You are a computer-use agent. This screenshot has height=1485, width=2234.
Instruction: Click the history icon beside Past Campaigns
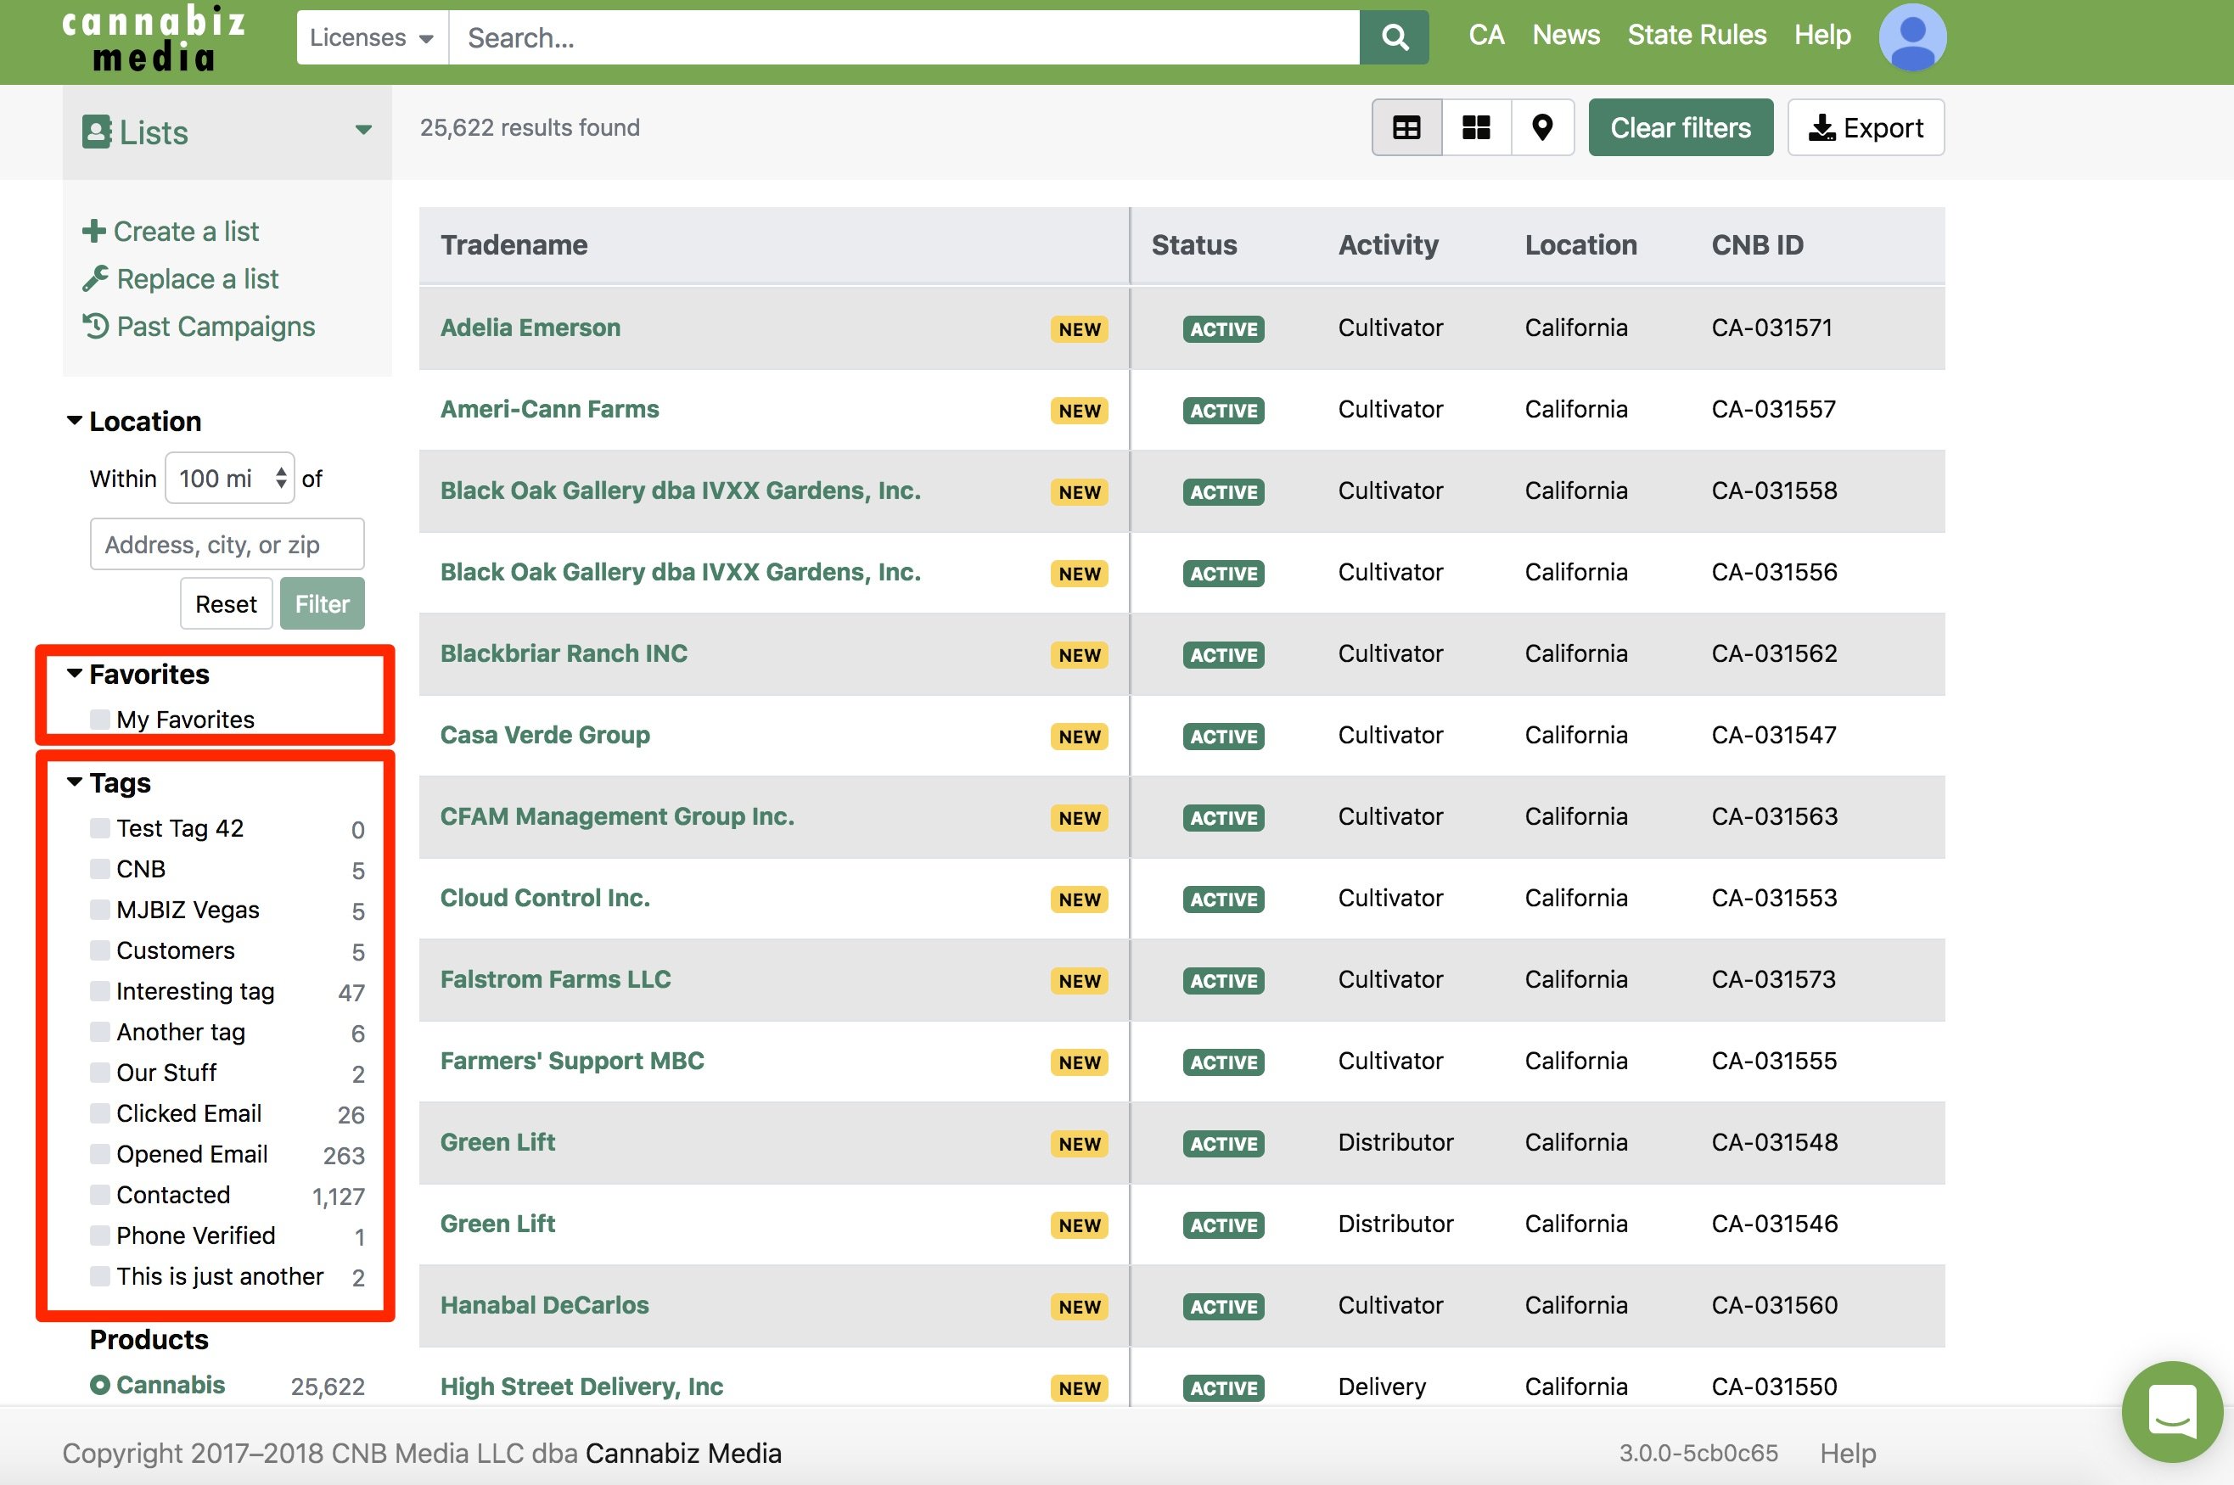click(95, 326)
